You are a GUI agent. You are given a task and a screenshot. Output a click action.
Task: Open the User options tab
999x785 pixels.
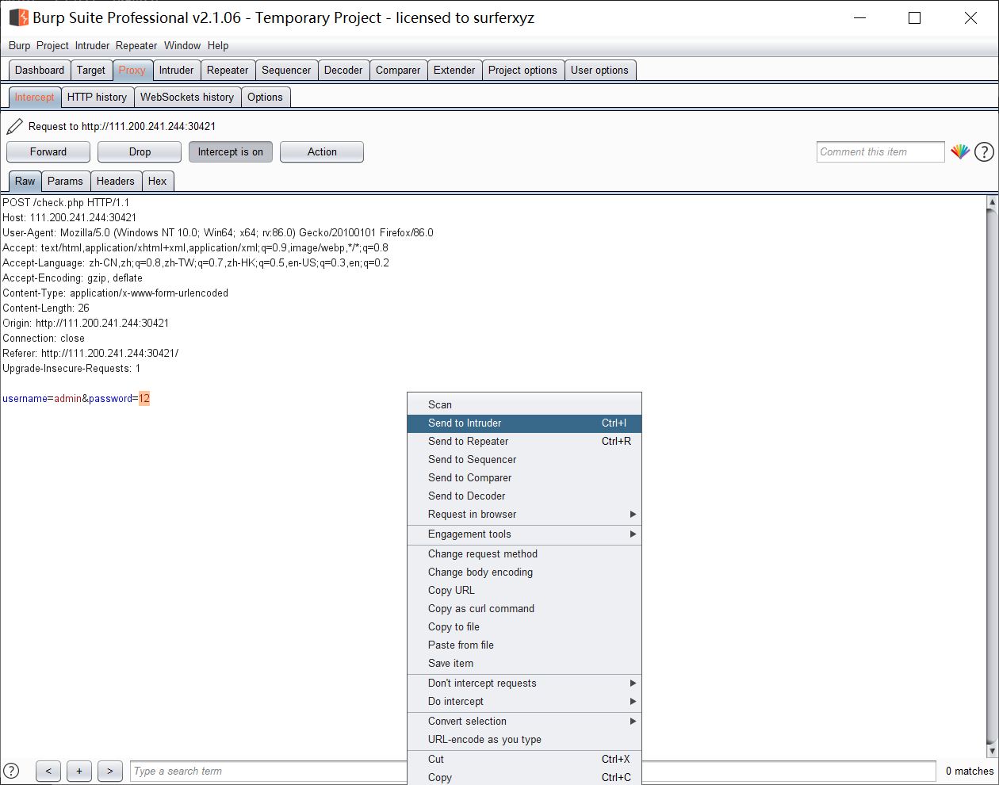click(x=599, y=70)
